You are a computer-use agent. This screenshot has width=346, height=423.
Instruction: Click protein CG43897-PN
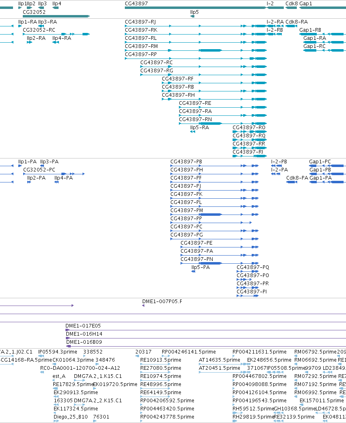(220, 263)
